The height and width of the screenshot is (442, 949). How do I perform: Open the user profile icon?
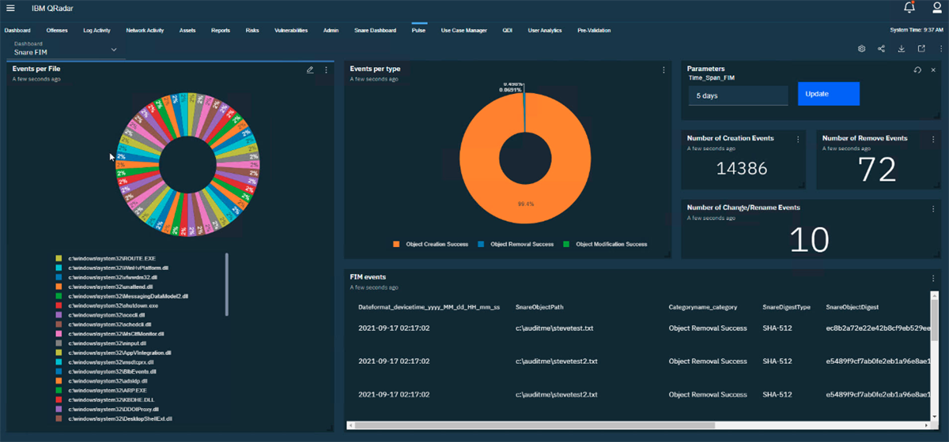pyautogui.click(x=937, y=8)
